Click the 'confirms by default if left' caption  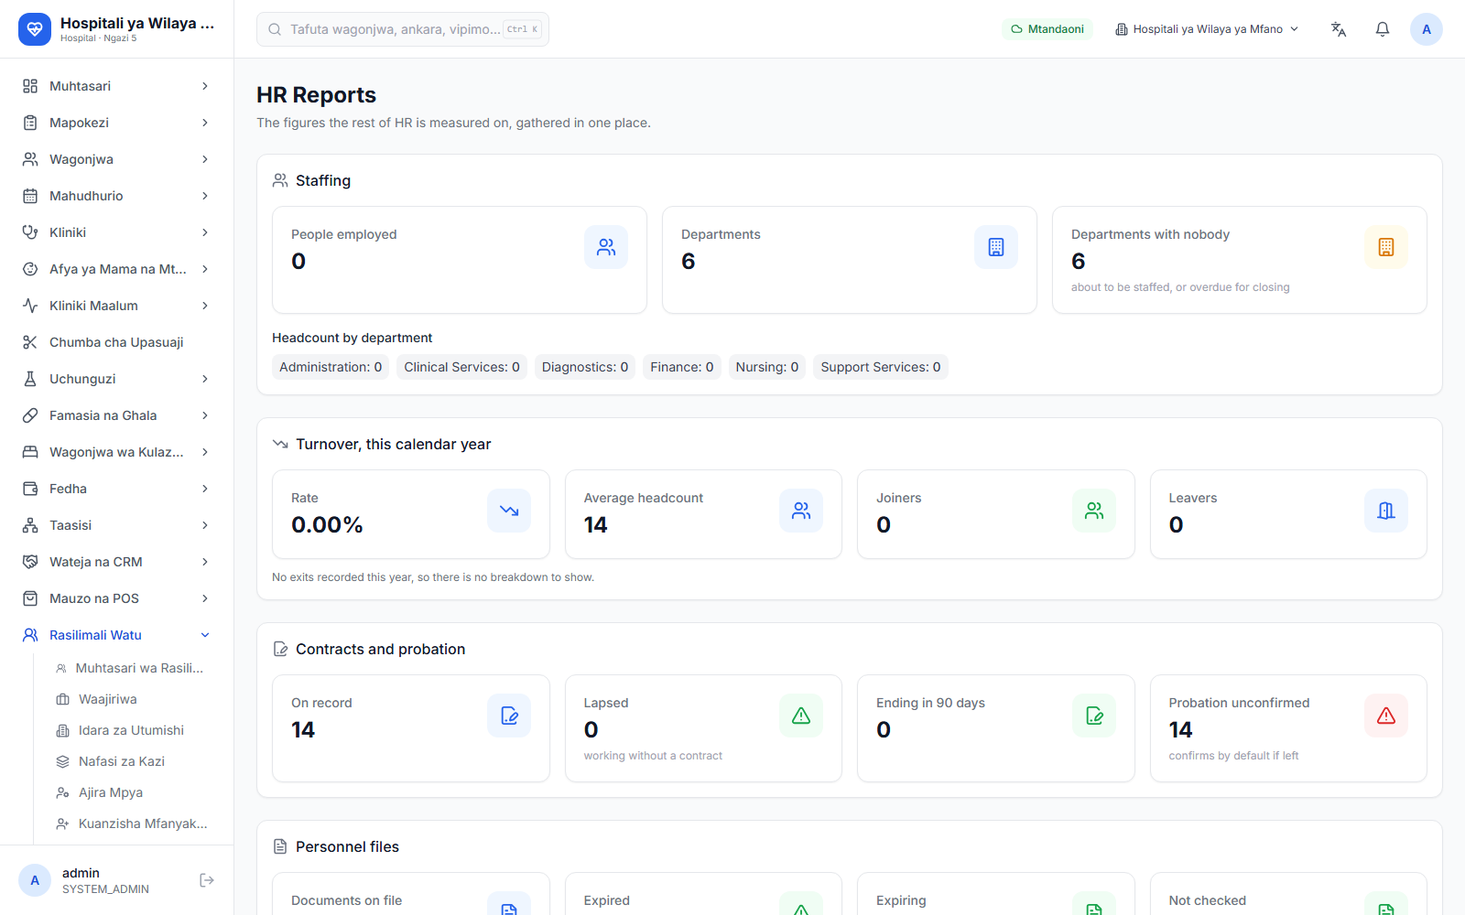tap(1233, 756)
